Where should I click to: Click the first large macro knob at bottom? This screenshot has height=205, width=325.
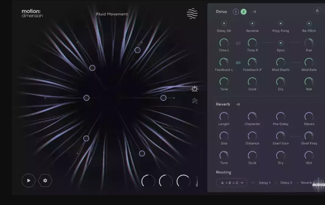point(148,181)
